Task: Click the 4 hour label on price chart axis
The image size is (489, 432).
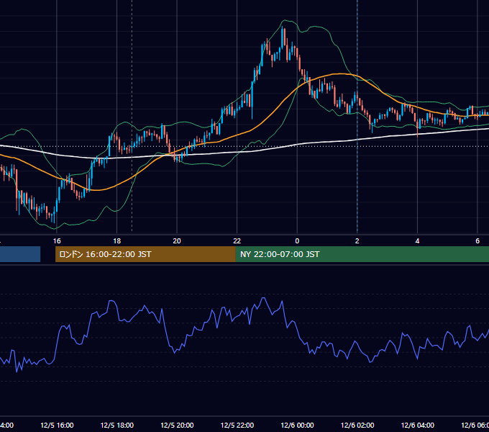Action: click(x=417, y=240)
